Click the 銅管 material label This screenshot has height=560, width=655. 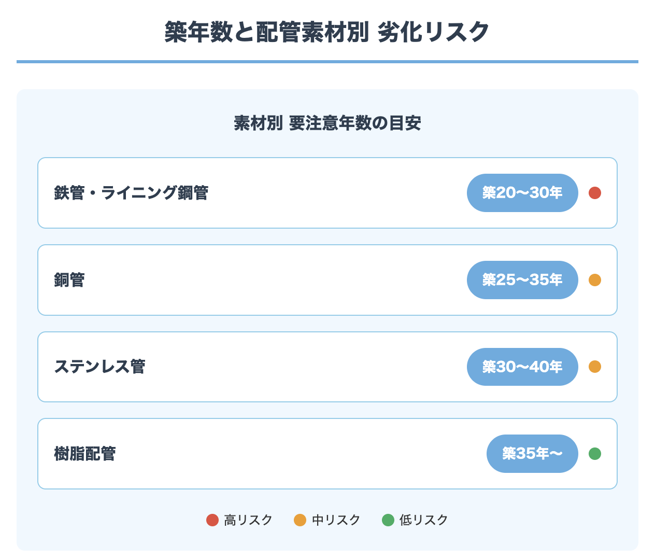coord(69,280)
